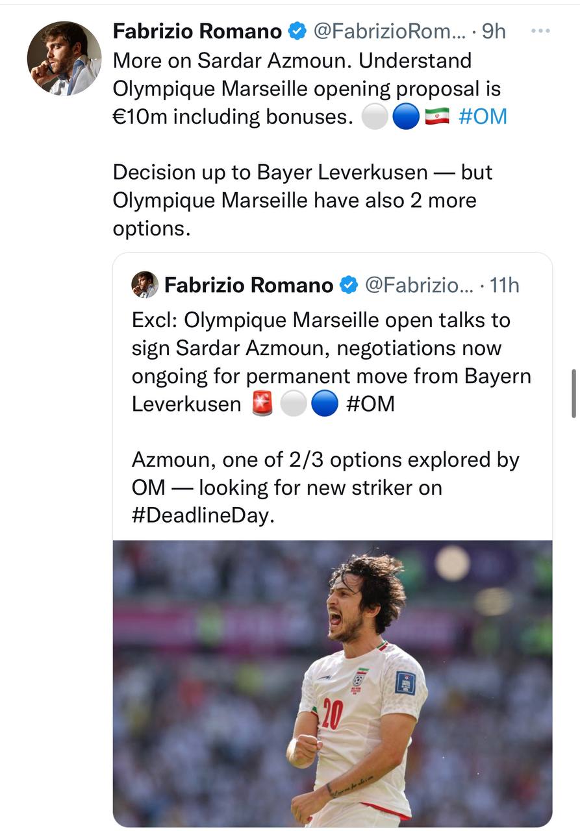Click the three-dots more options icon

[540, 31]
